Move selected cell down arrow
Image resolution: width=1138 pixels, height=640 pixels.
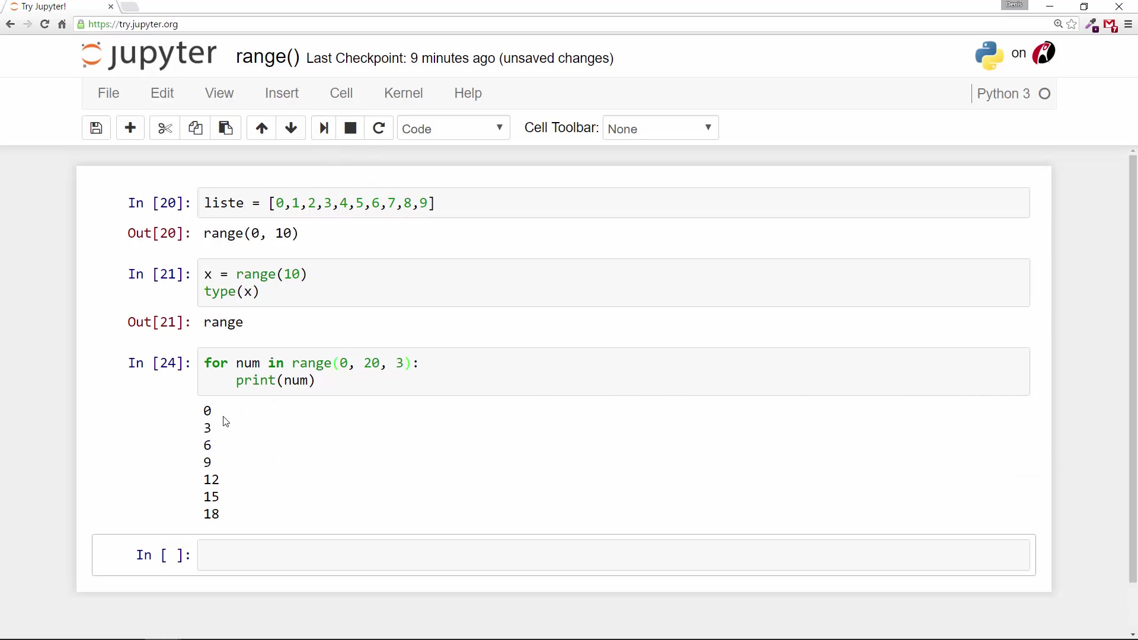(x=291, y=128)
